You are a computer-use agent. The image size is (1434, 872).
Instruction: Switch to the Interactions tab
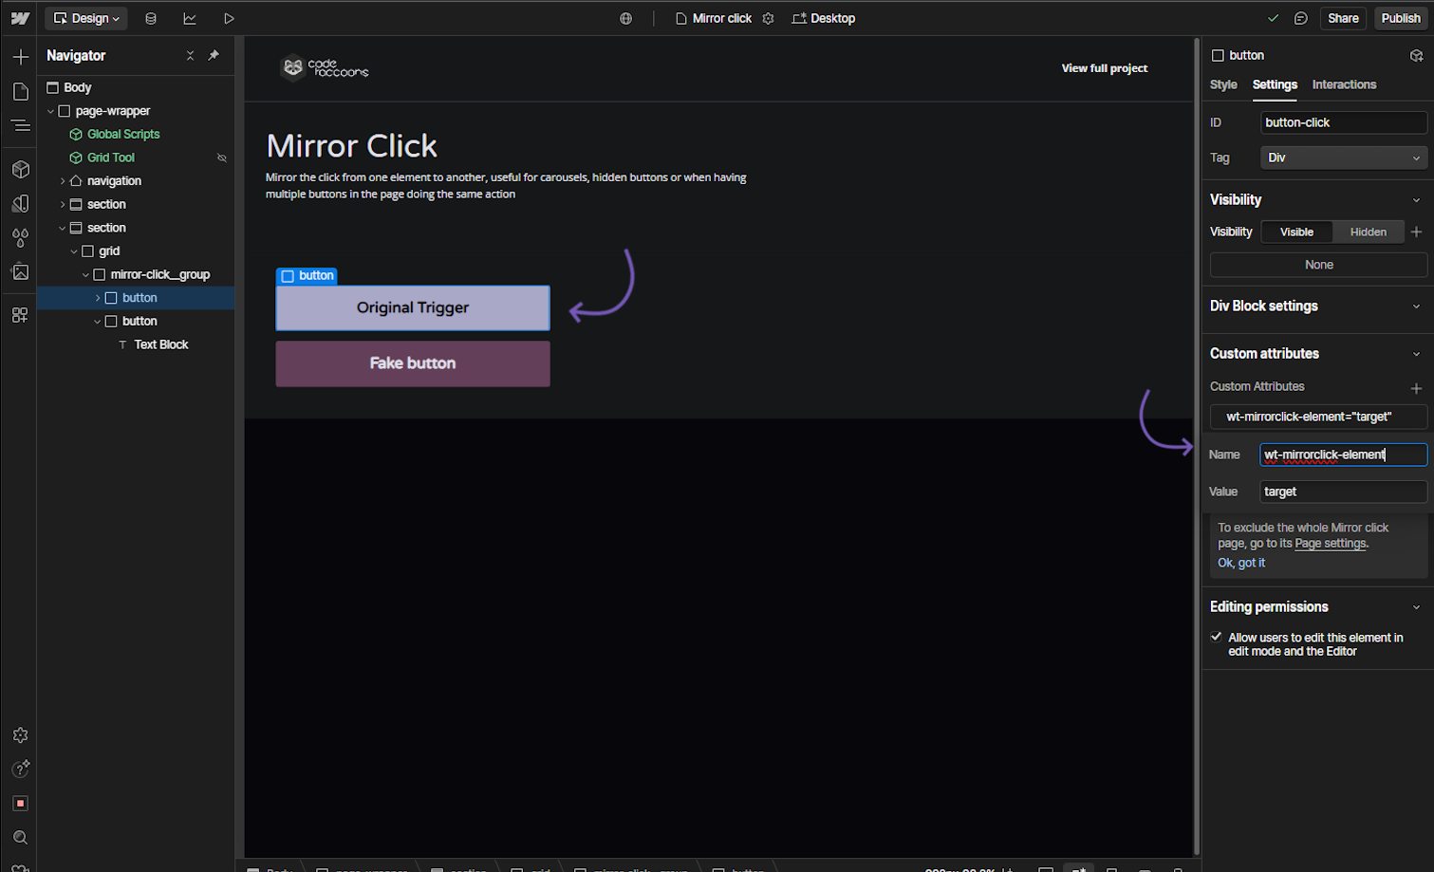click(1344, 84)
